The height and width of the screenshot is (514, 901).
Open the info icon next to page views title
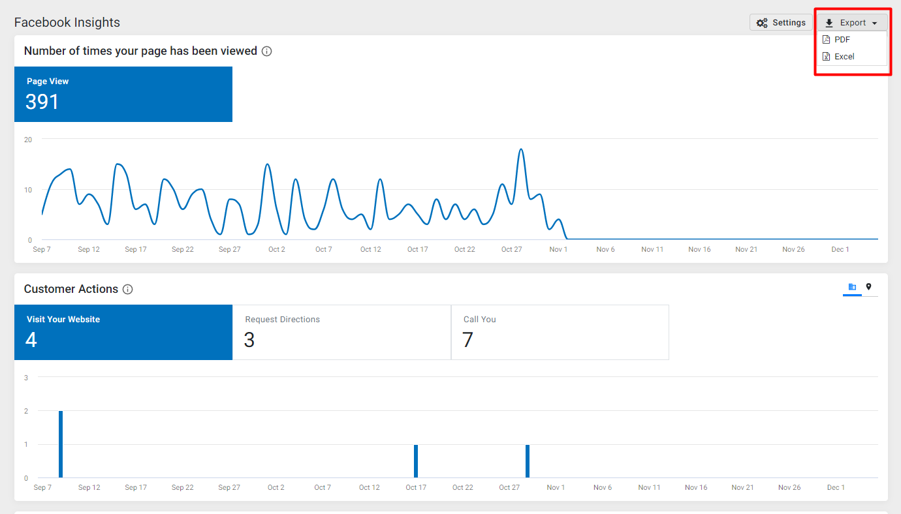[x=266, y=51]
